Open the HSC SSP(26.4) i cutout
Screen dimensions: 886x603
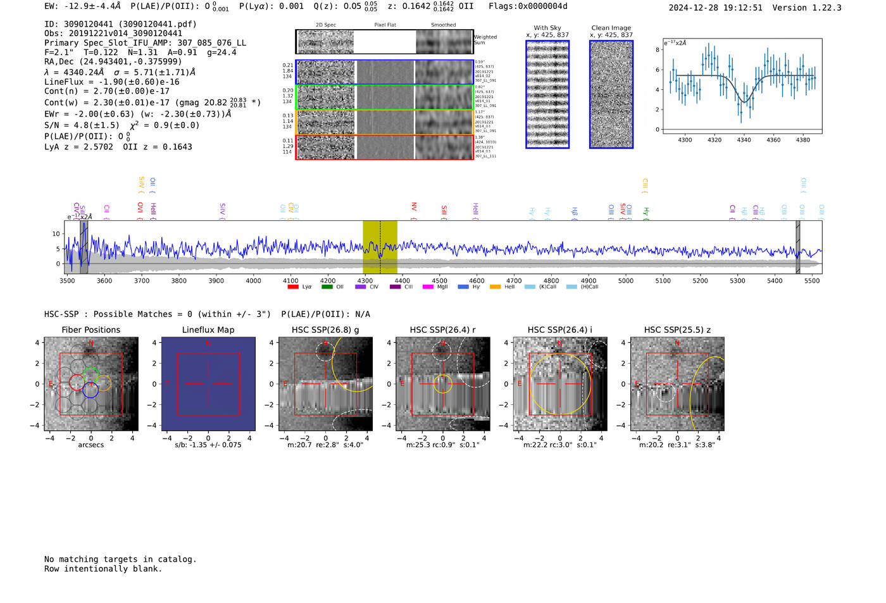pos(560,384)
